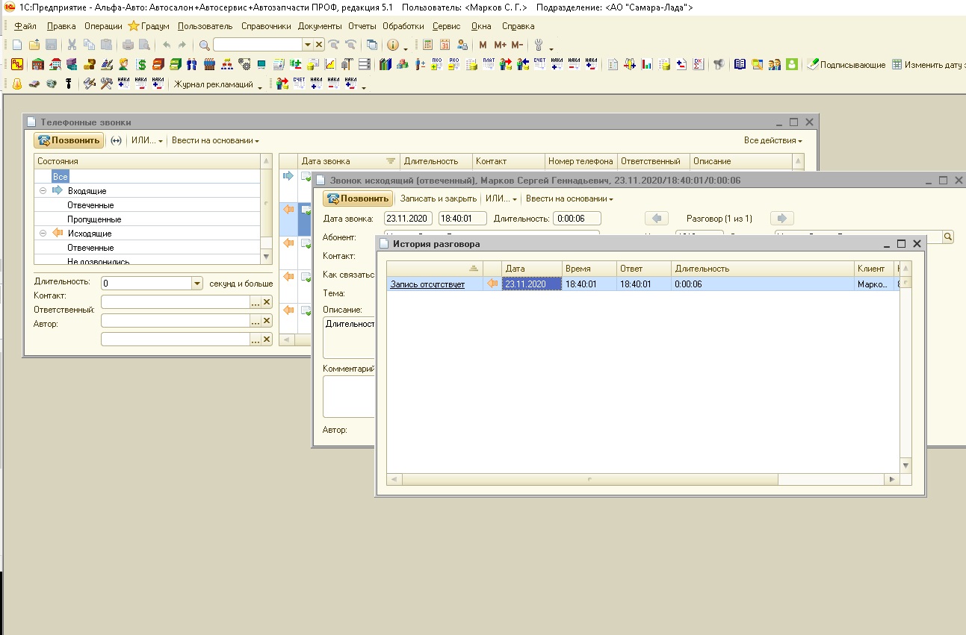Screen dimensions: 966x635
Task: Click the ARM workstation icon
Action: [x=17, y=64]
